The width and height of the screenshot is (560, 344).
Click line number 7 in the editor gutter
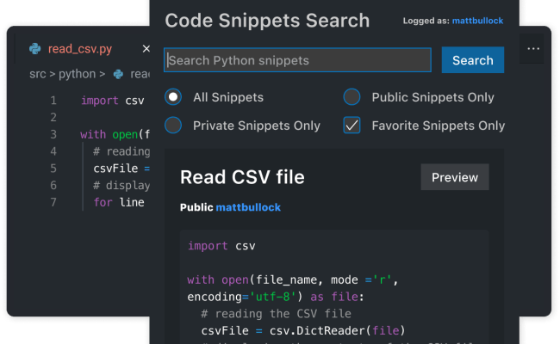(x=53, y=202)
